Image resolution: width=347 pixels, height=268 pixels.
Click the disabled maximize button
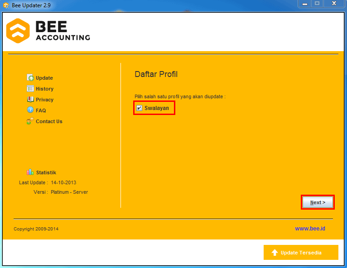click(317, 4)
